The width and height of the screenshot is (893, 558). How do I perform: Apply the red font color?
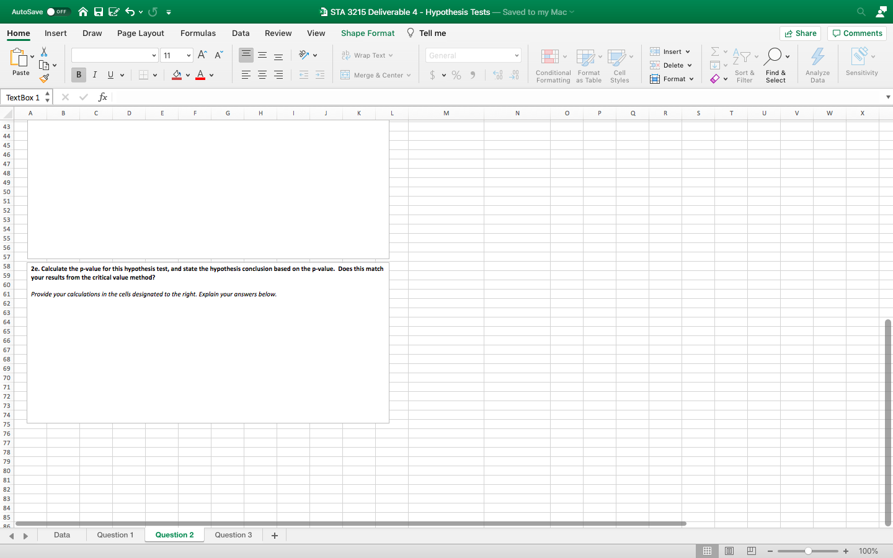point(200,75)
